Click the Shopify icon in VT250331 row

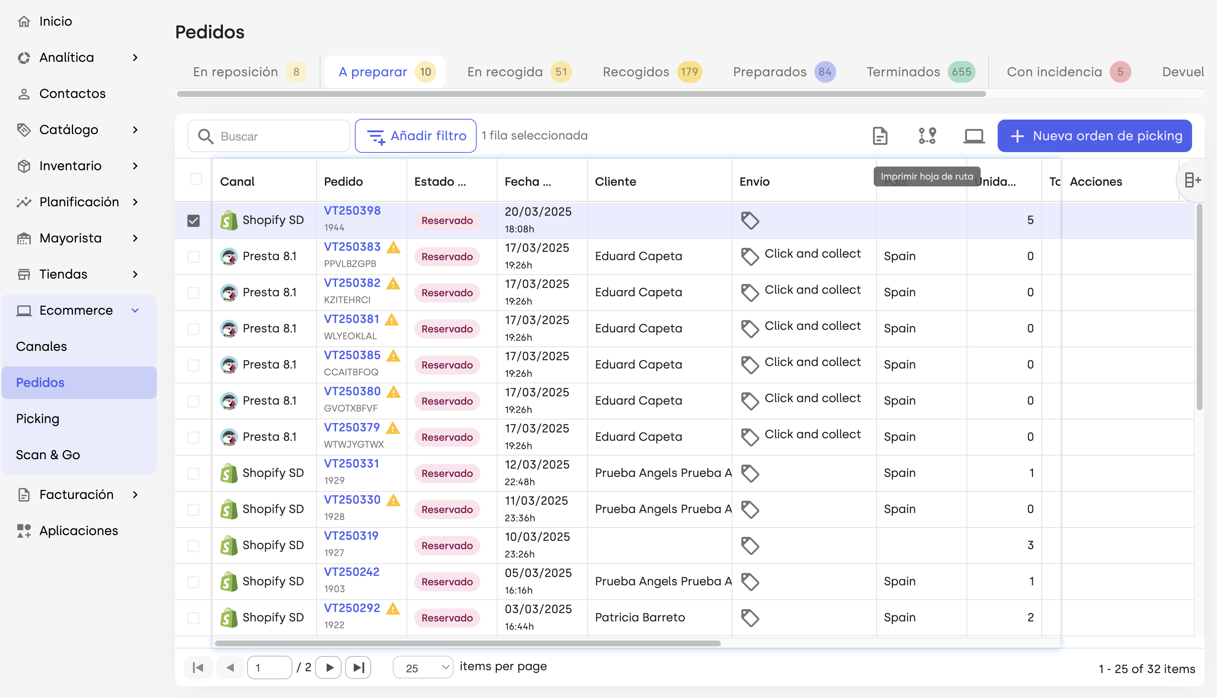point(229,473)
